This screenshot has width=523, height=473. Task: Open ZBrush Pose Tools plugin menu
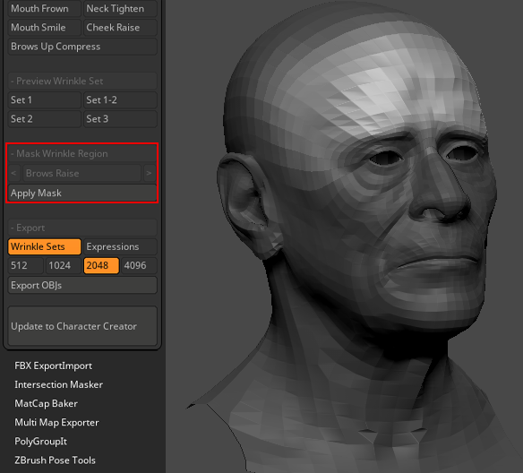[x=55, y=460]
